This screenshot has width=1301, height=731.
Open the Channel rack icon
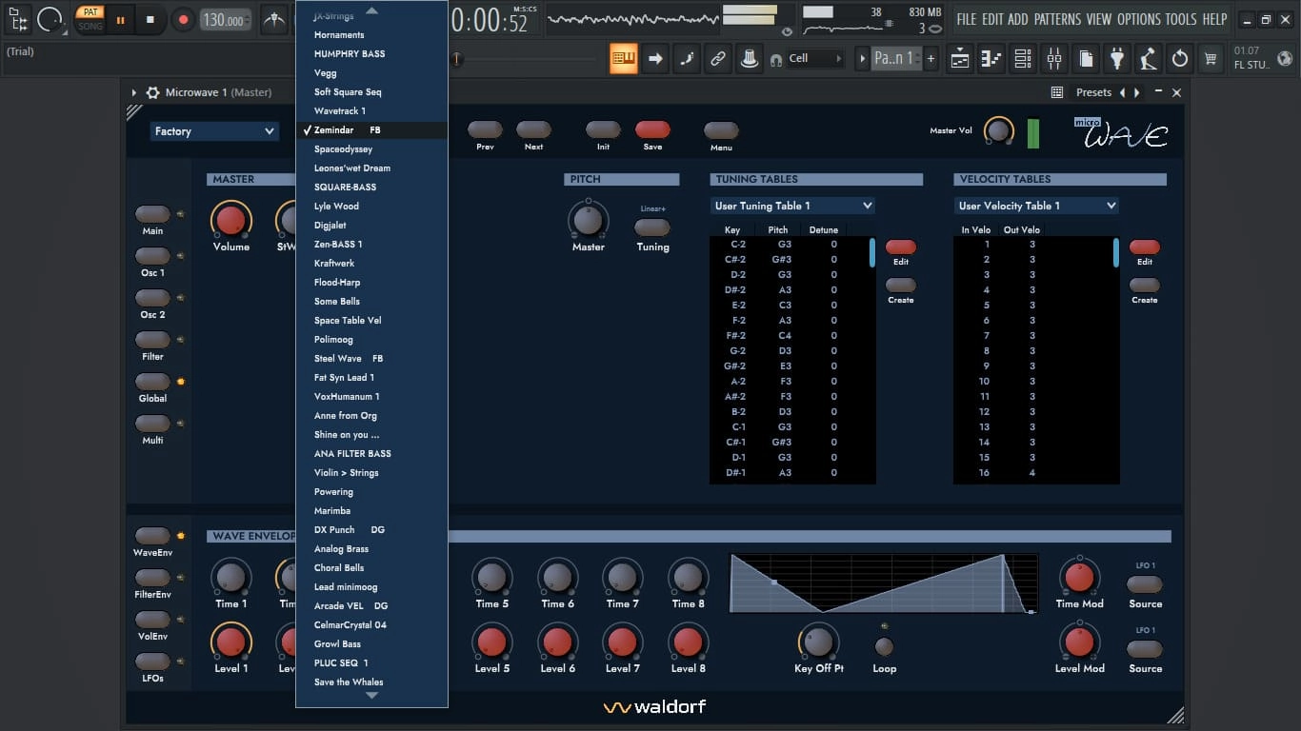click(1023, 59)
